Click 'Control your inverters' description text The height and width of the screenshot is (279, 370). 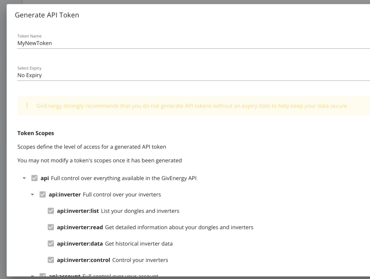pyautogui.click(x=140, y=260)
